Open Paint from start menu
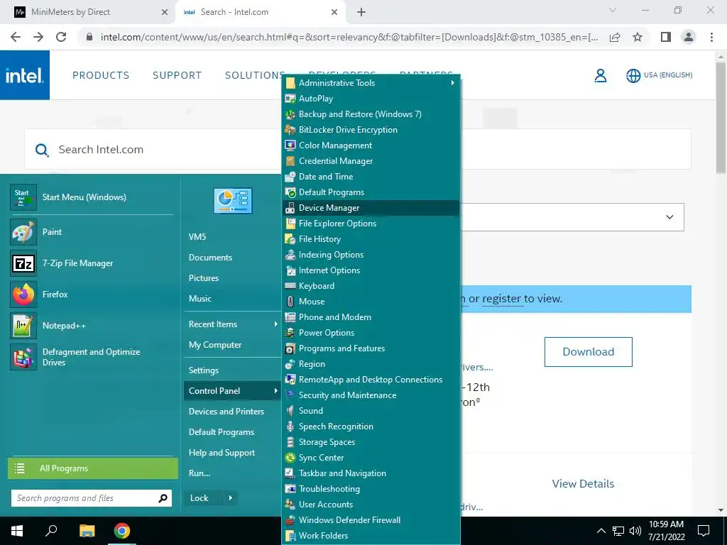Image resolution: width=727 pixels, height=545 pixels. click(92, 232)
